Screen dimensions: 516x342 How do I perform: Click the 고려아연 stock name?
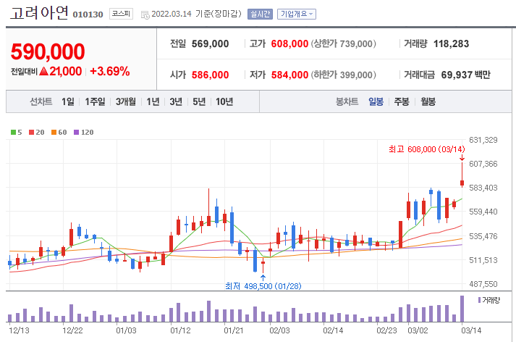click(39, 13)
